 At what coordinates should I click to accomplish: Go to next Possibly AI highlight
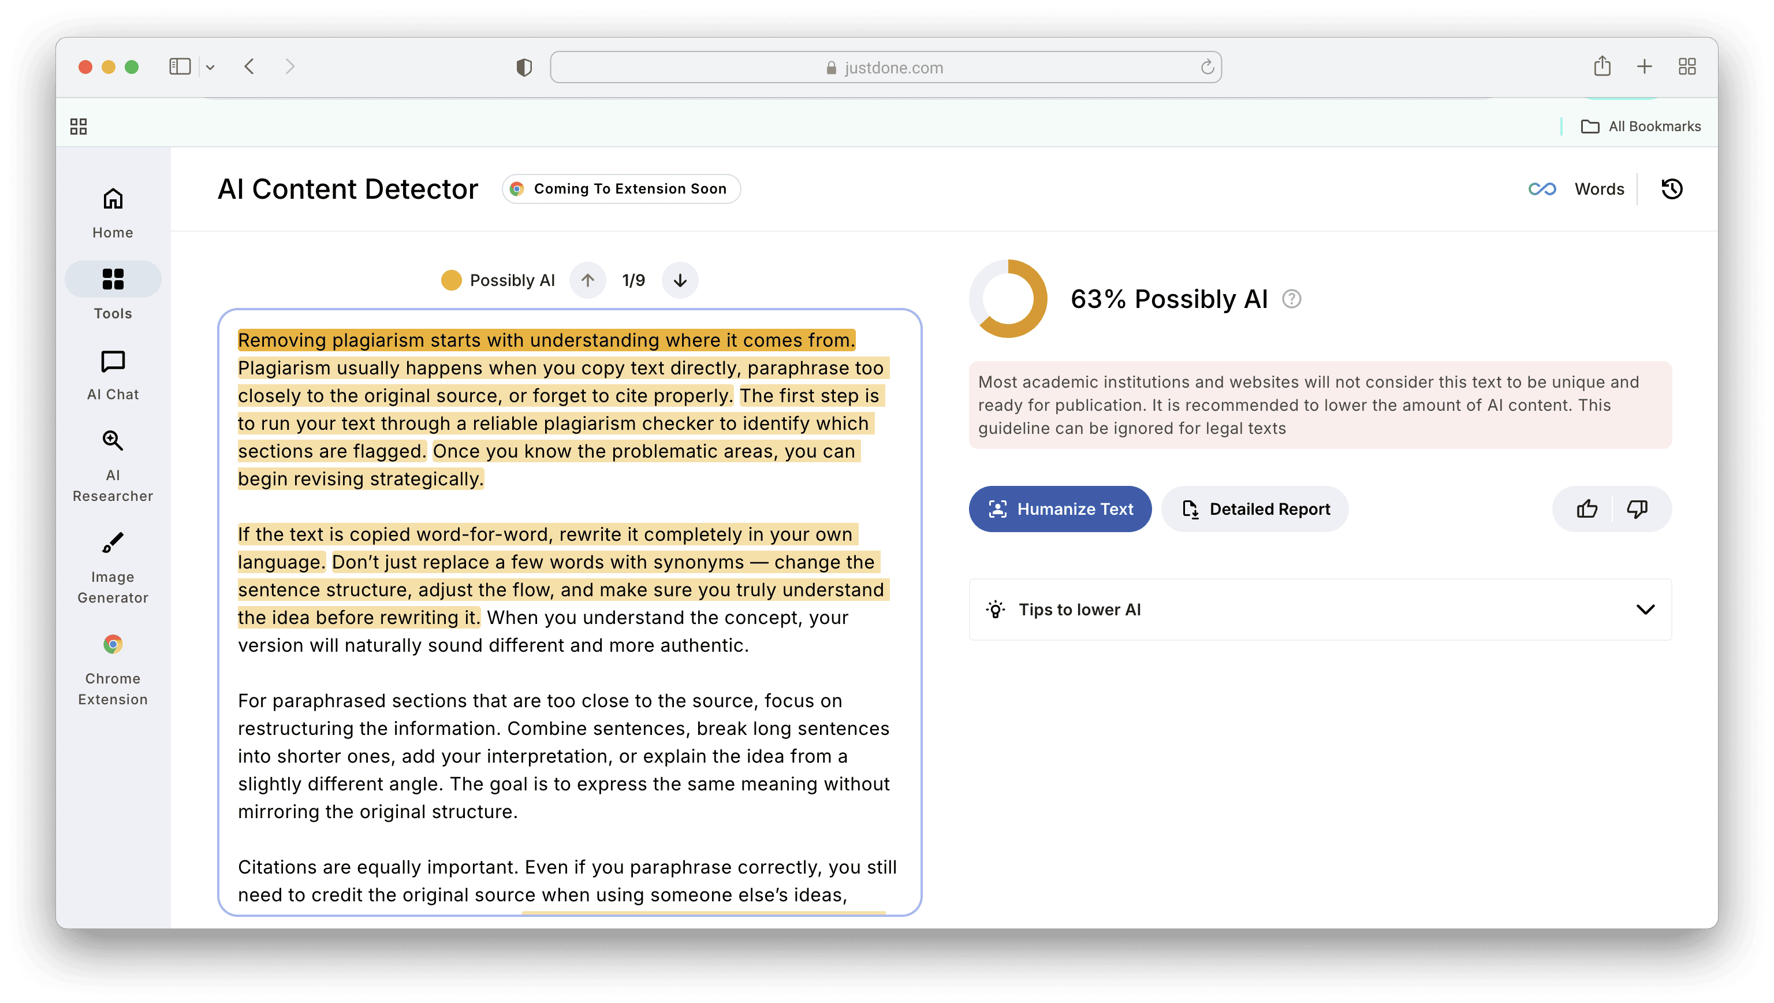(x=680, y=280)
